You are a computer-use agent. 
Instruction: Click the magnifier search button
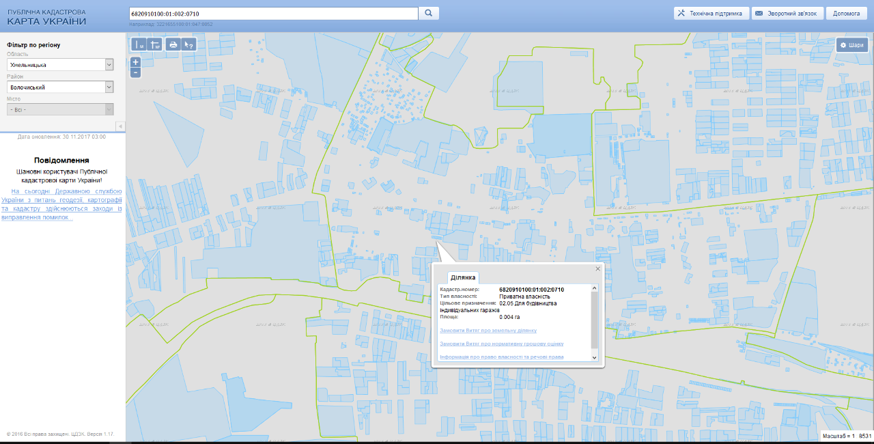[429, 13]
